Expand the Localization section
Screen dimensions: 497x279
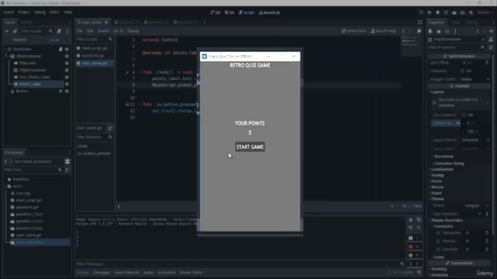coord(442,169)
